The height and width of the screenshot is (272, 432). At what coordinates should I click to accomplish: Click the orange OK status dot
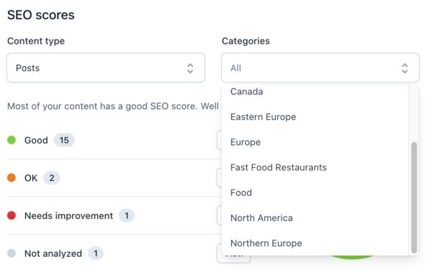point(12,178)
